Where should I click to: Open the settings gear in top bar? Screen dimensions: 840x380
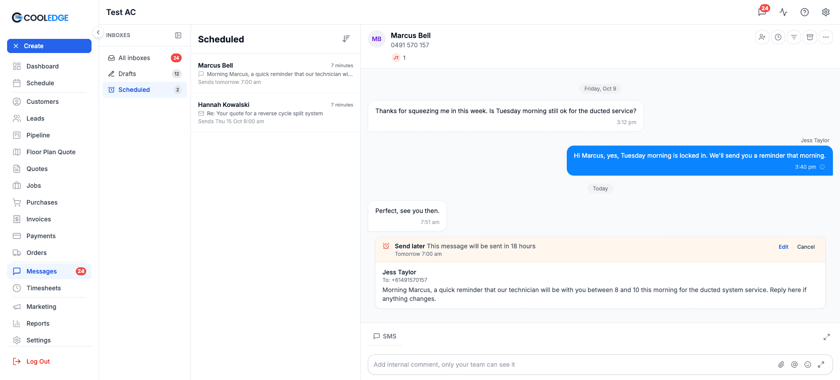[x=825, y=12]
